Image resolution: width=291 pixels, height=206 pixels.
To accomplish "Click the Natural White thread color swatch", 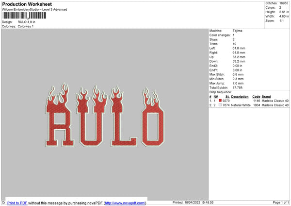I will point(220,105).
